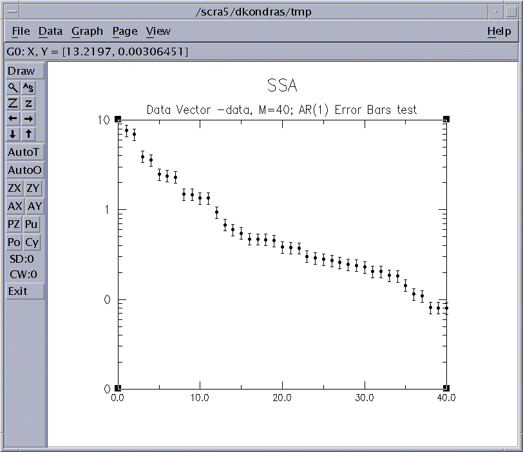The width and height of the screenshot is (523, 452).
Task: Expand the View dropdown menu
Action: pos(158,31)
